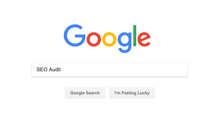215x129 pixels.
Task: Click the word Search on Google Search button
Action: pyautogui.click(x=93, y=93)
